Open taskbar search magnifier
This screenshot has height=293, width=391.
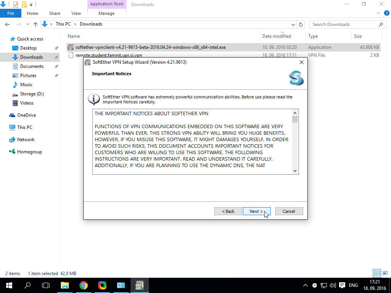click(27, 285)
